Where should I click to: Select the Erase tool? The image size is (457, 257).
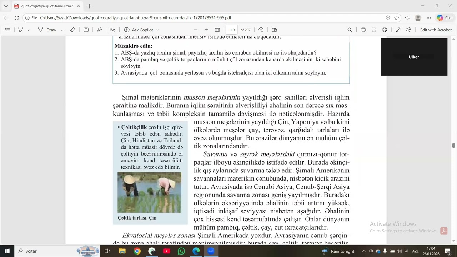[x=73, y=30]
